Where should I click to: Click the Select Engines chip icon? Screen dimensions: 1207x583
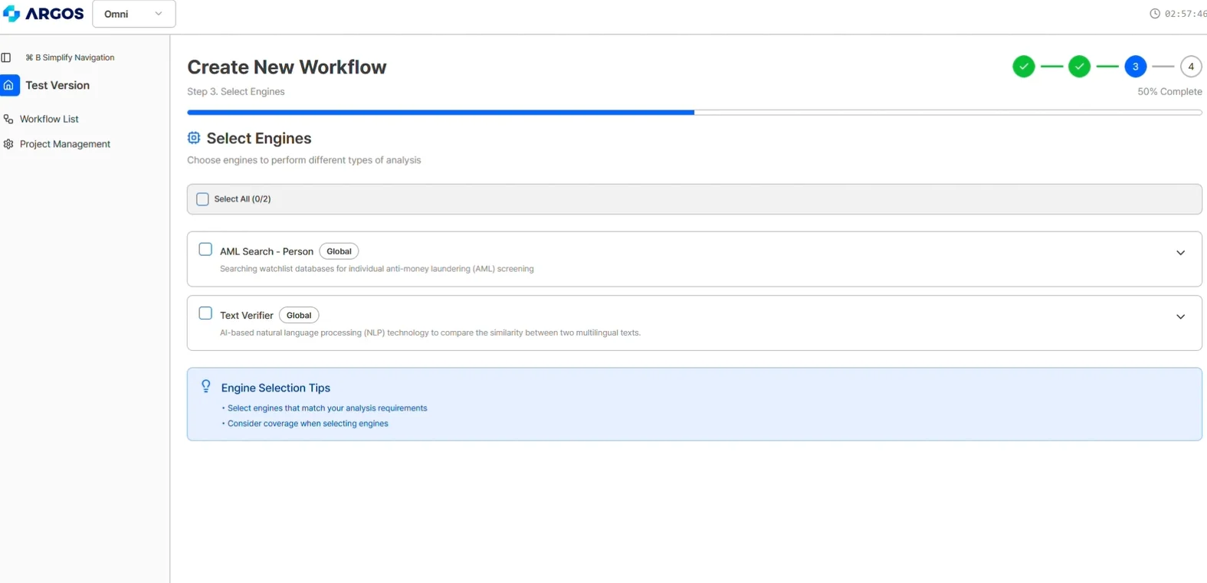point(194,138)
